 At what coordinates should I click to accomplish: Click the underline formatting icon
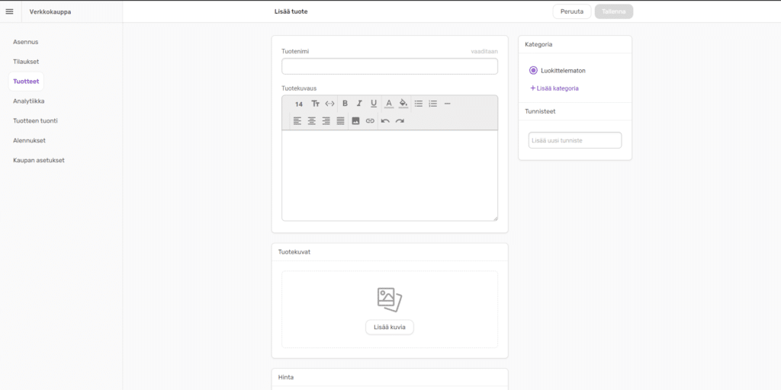pyautogui.click(x=374, y=104)
